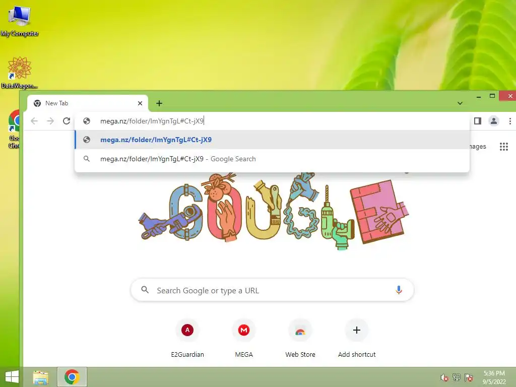Close the New Tab tab
Image resolution: width=516 pixels, height=387 pixels.
pos(140,103)
